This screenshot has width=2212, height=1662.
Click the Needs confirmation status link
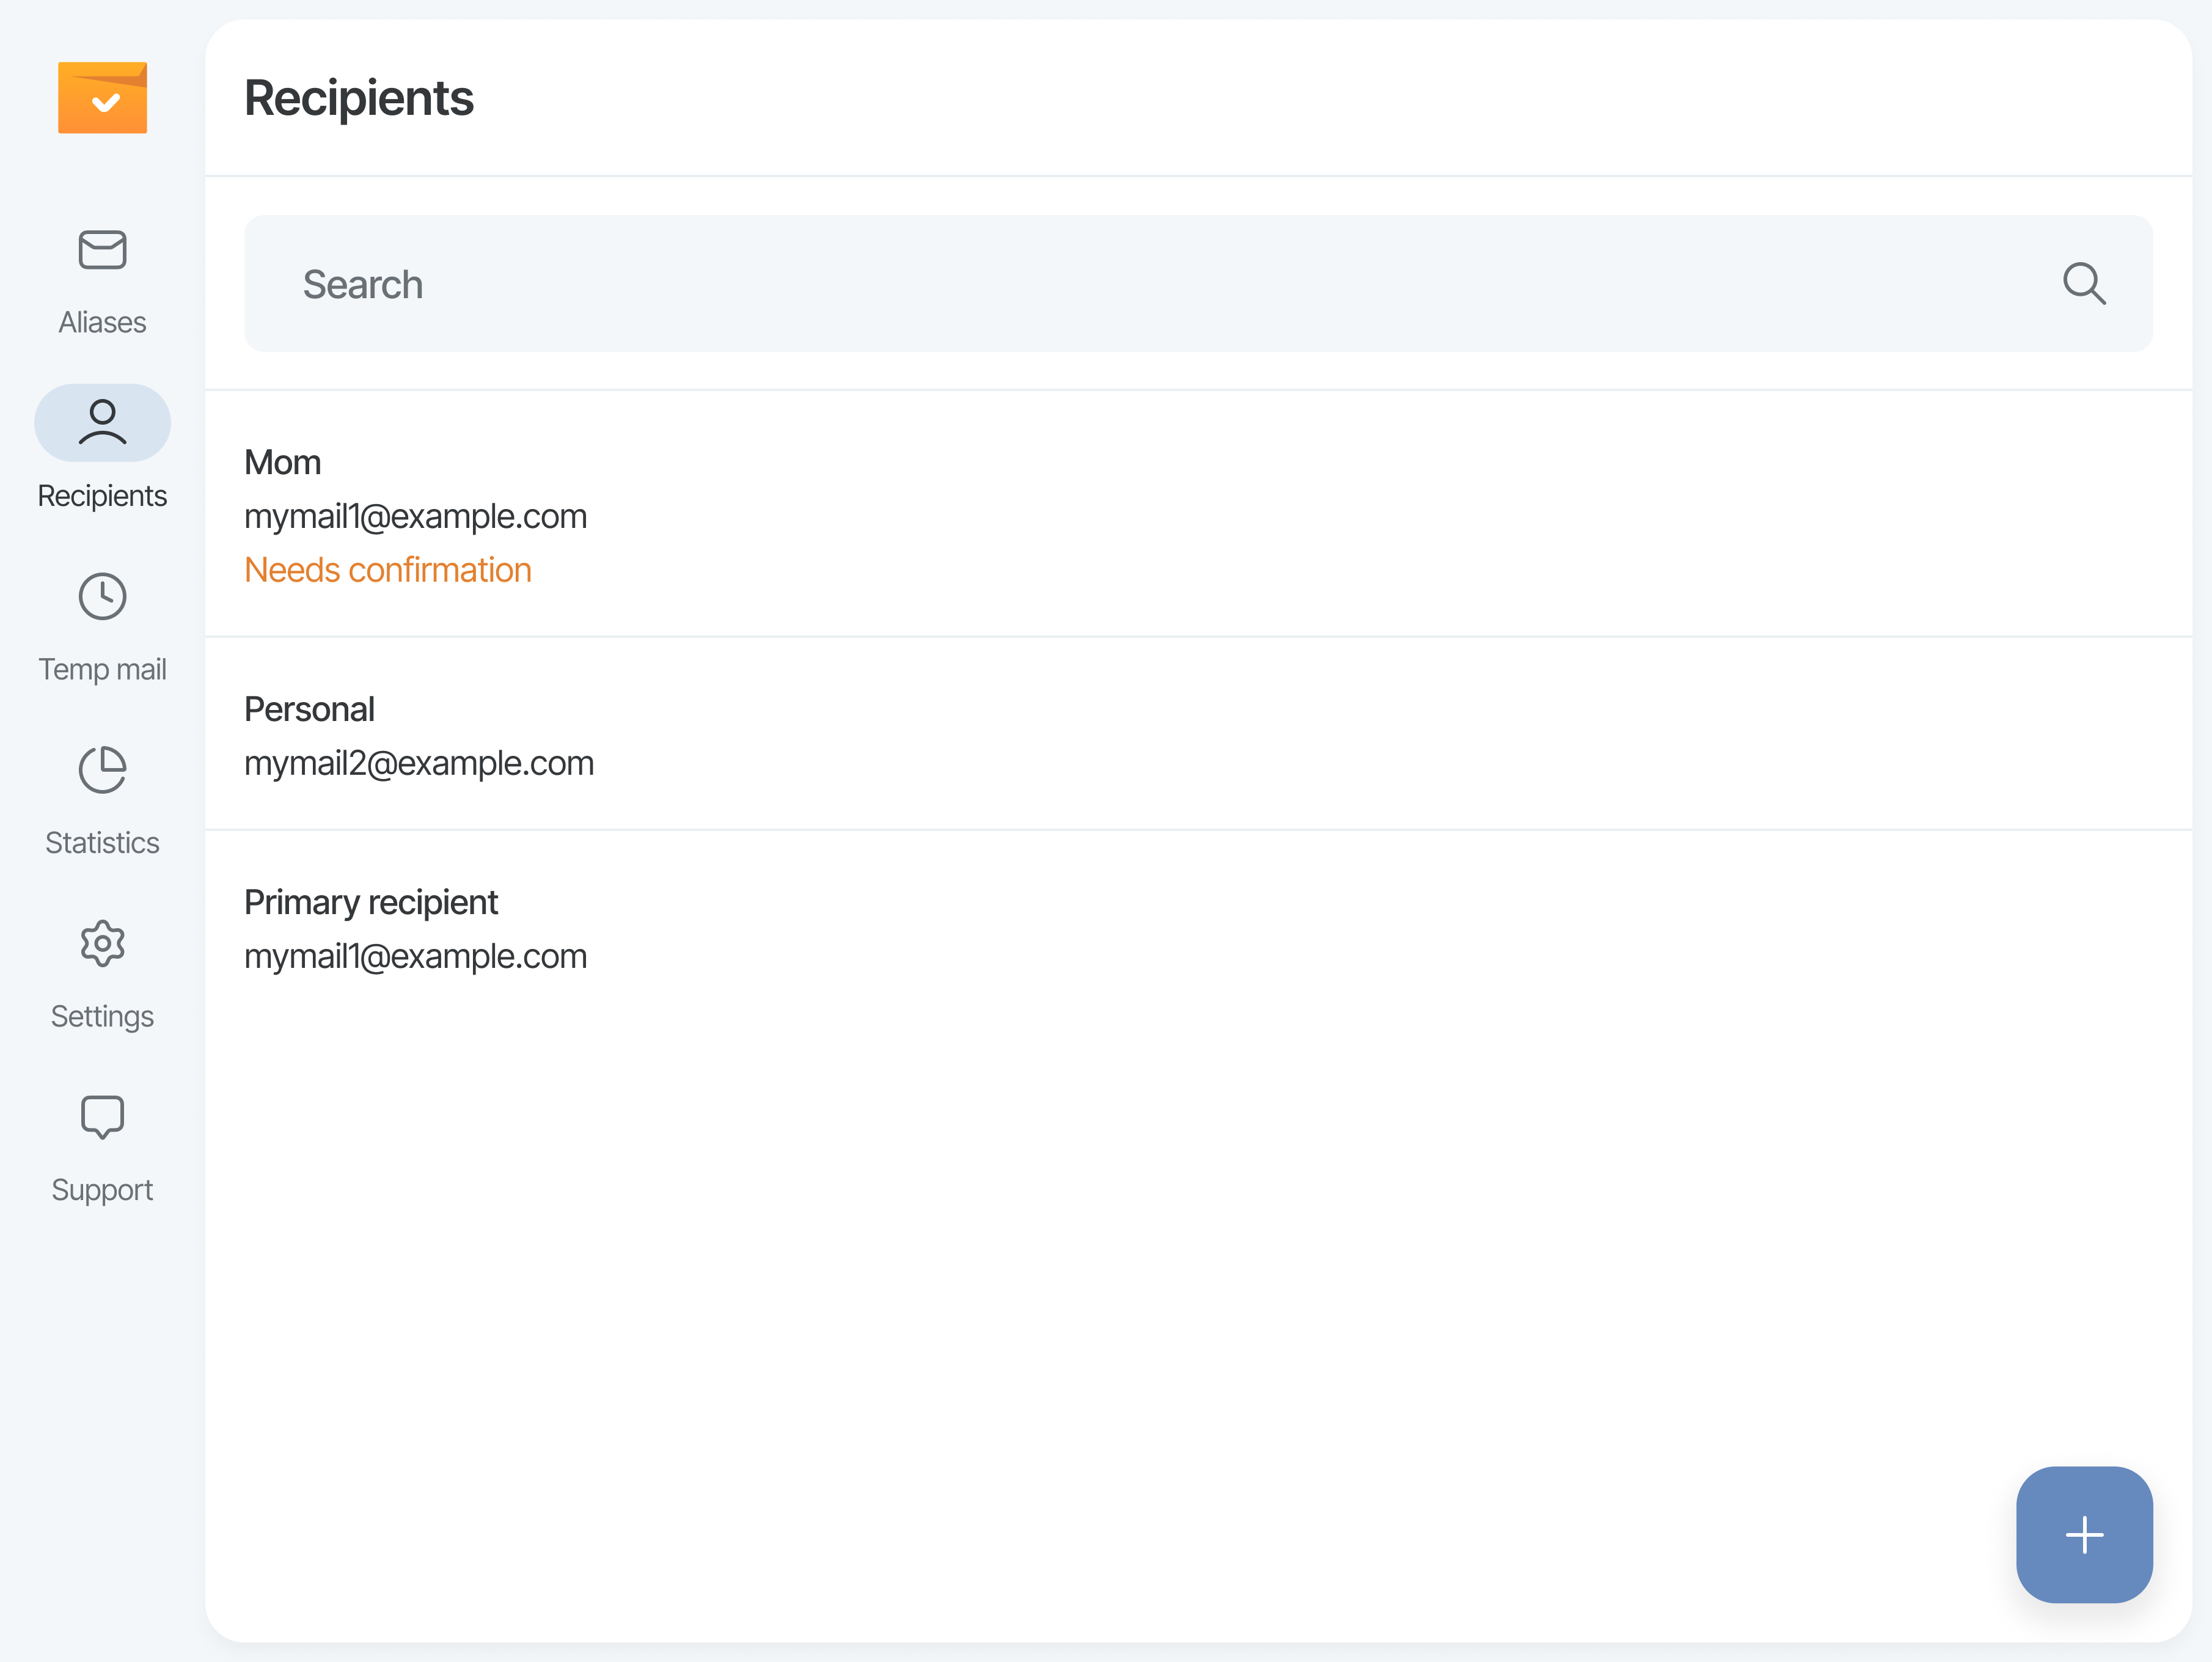(x=388, y=570)
